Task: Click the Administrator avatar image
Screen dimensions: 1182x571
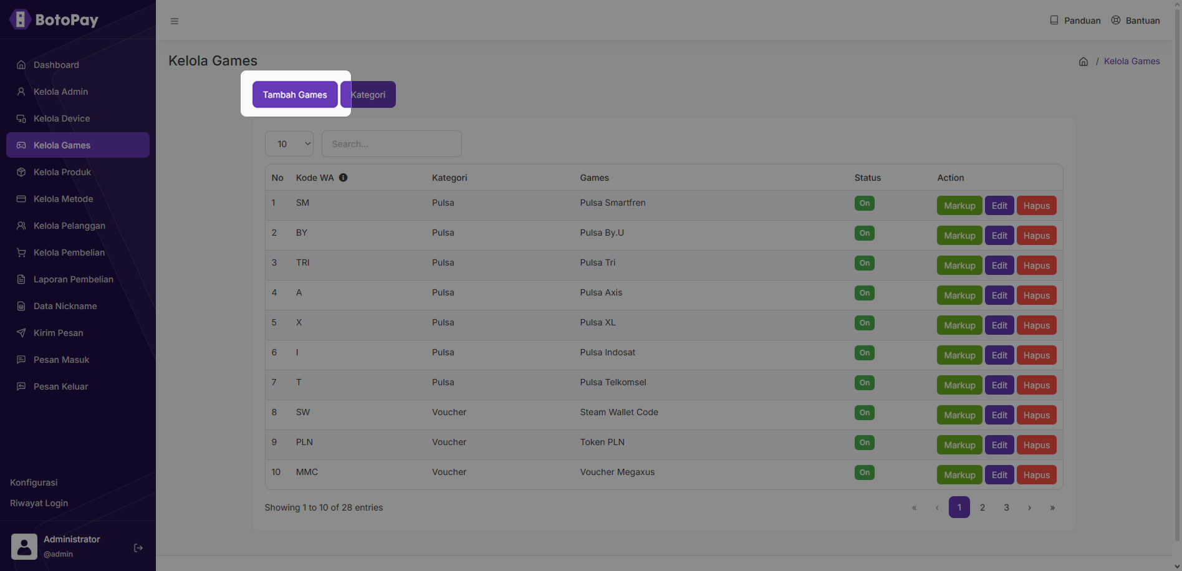Action: [x=24, y=547]
